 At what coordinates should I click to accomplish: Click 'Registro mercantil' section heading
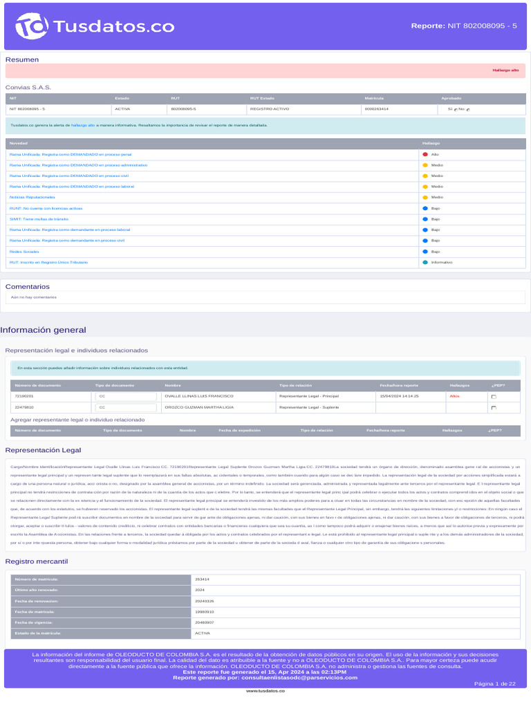[x=37, y=561]
